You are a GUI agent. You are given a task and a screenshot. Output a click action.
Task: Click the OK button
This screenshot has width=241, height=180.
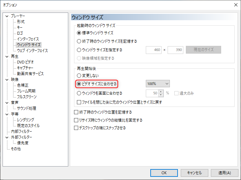(164, 173)
